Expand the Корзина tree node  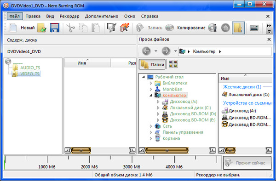(151, 138)
